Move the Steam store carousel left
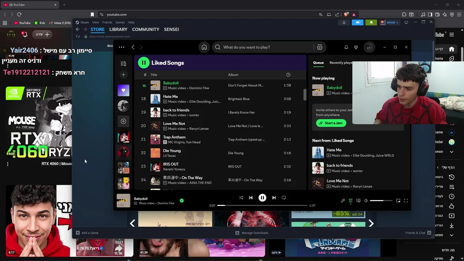 tap(132, 223)
